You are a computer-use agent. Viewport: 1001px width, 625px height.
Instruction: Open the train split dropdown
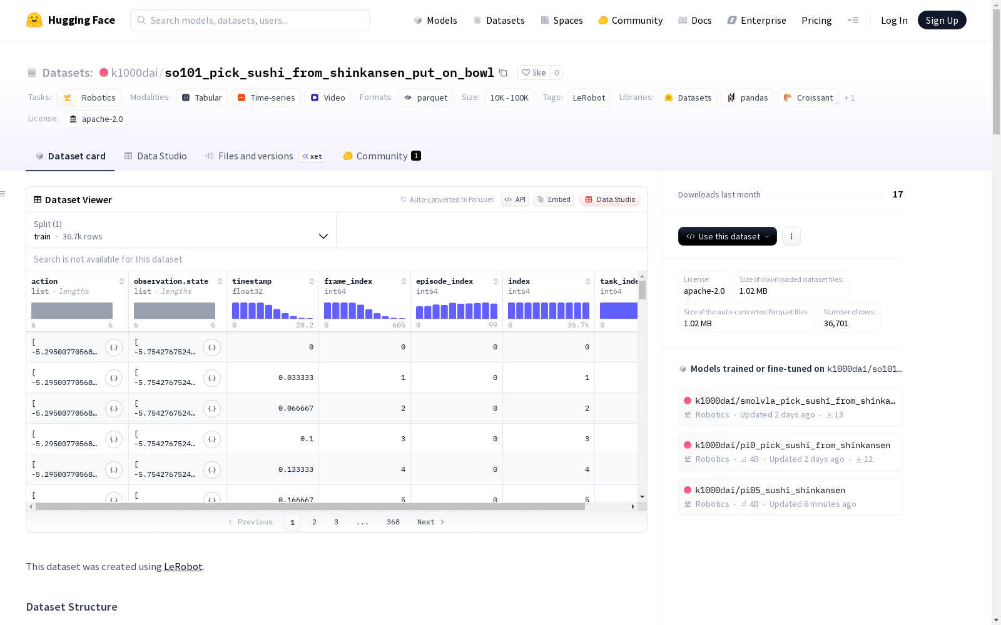coord(181,230)
